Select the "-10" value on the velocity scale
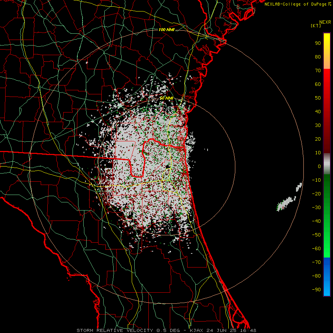The image size is (333, 333). [316, 180]
